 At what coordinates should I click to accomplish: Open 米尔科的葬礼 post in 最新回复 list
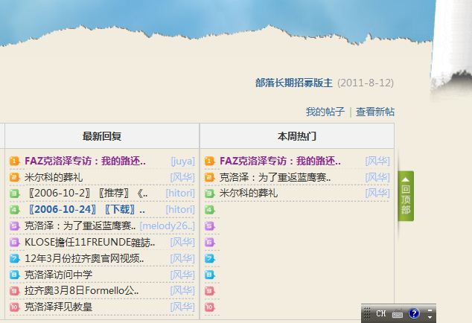[x=54, y=177]
